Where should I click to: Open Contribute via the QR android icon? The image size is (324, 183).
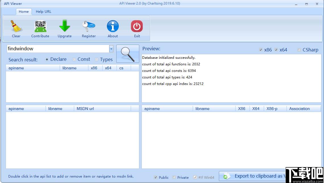(x=40, y=26)
